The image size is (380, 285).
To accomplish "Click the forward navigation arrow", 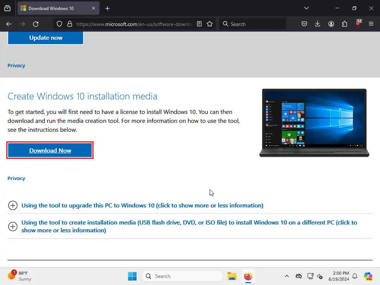I will pos(22,24).
